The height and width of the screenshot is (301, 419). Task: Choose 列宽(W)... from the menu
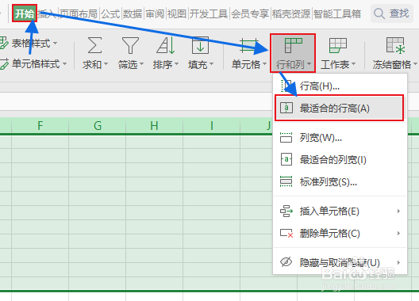pyautogui.click(x=340, y=138)
